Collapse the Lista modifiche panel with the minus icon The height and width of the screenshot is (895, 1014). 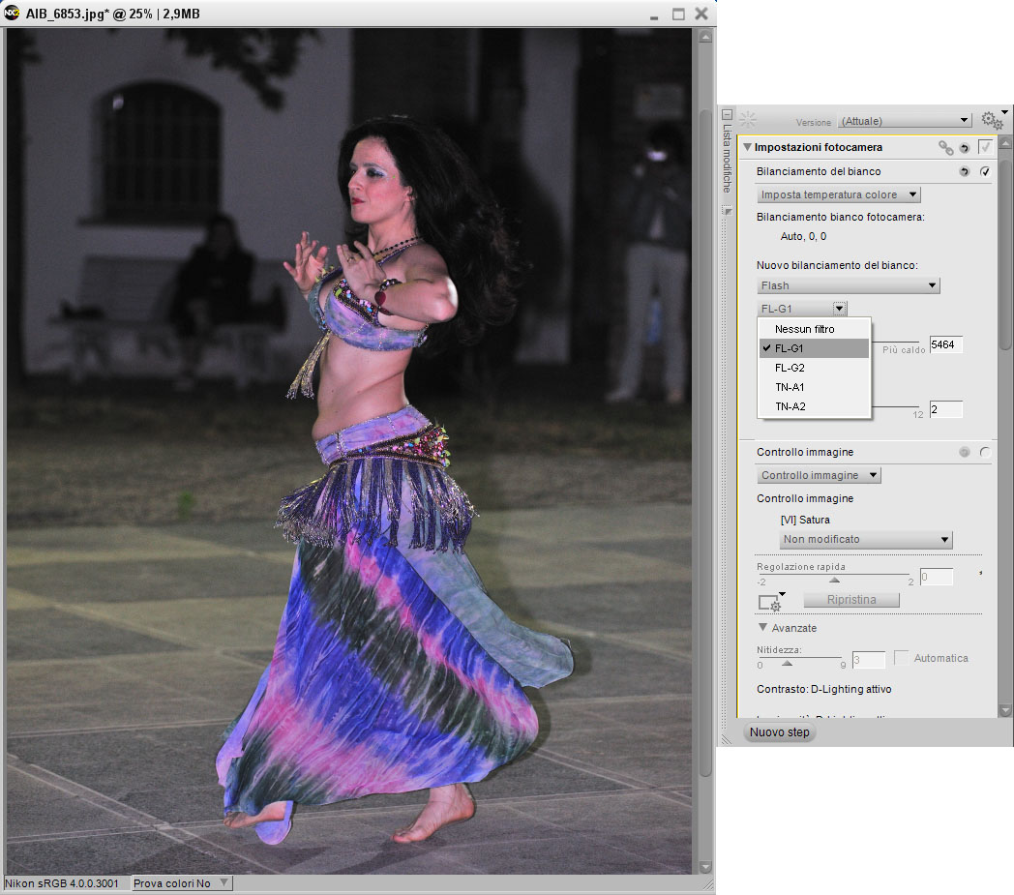coord(727,114)
